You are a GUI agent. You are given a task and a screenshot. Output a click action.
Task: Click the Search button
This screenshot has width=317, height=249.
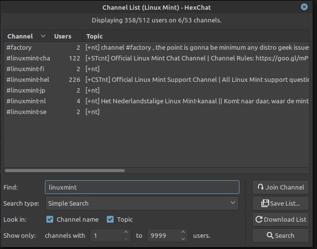tap(280, 235)
